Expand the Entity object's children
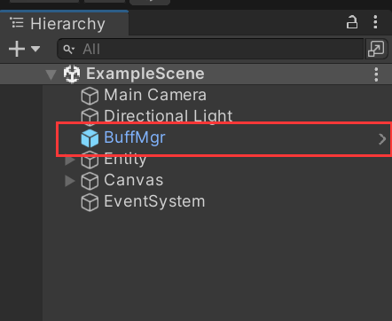The height and width of the screenshot is (321, 392). [70, 160]
